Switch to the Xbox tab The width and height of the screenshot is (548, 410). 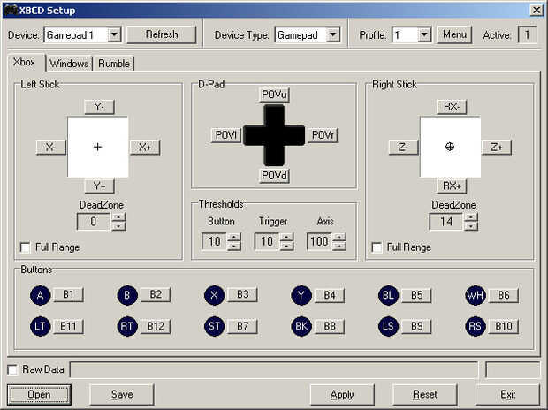25,62
